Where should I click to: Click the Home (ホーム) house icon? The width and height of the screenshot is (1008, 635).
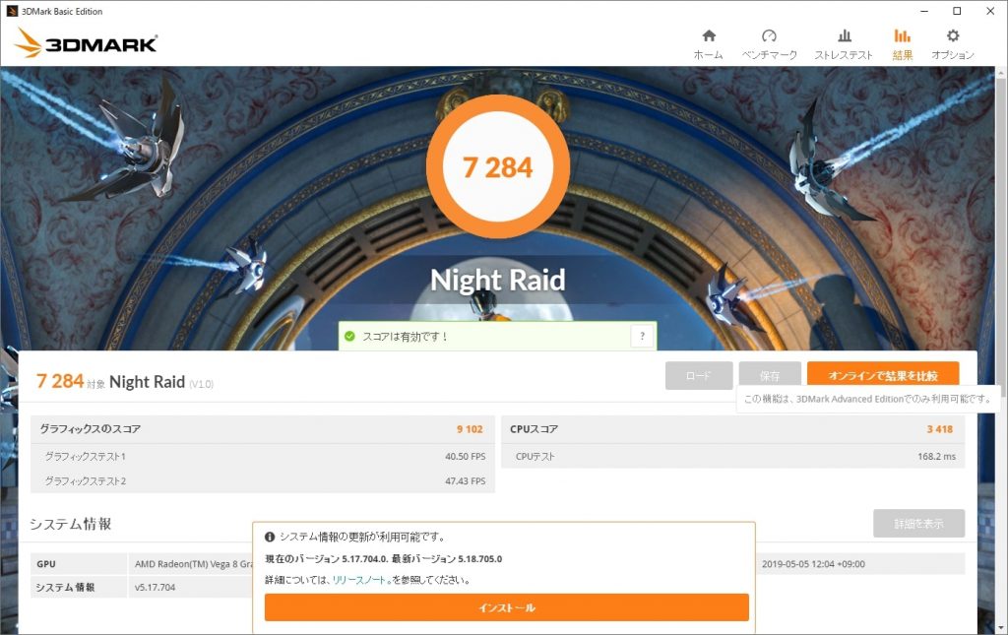click(708, 36)
